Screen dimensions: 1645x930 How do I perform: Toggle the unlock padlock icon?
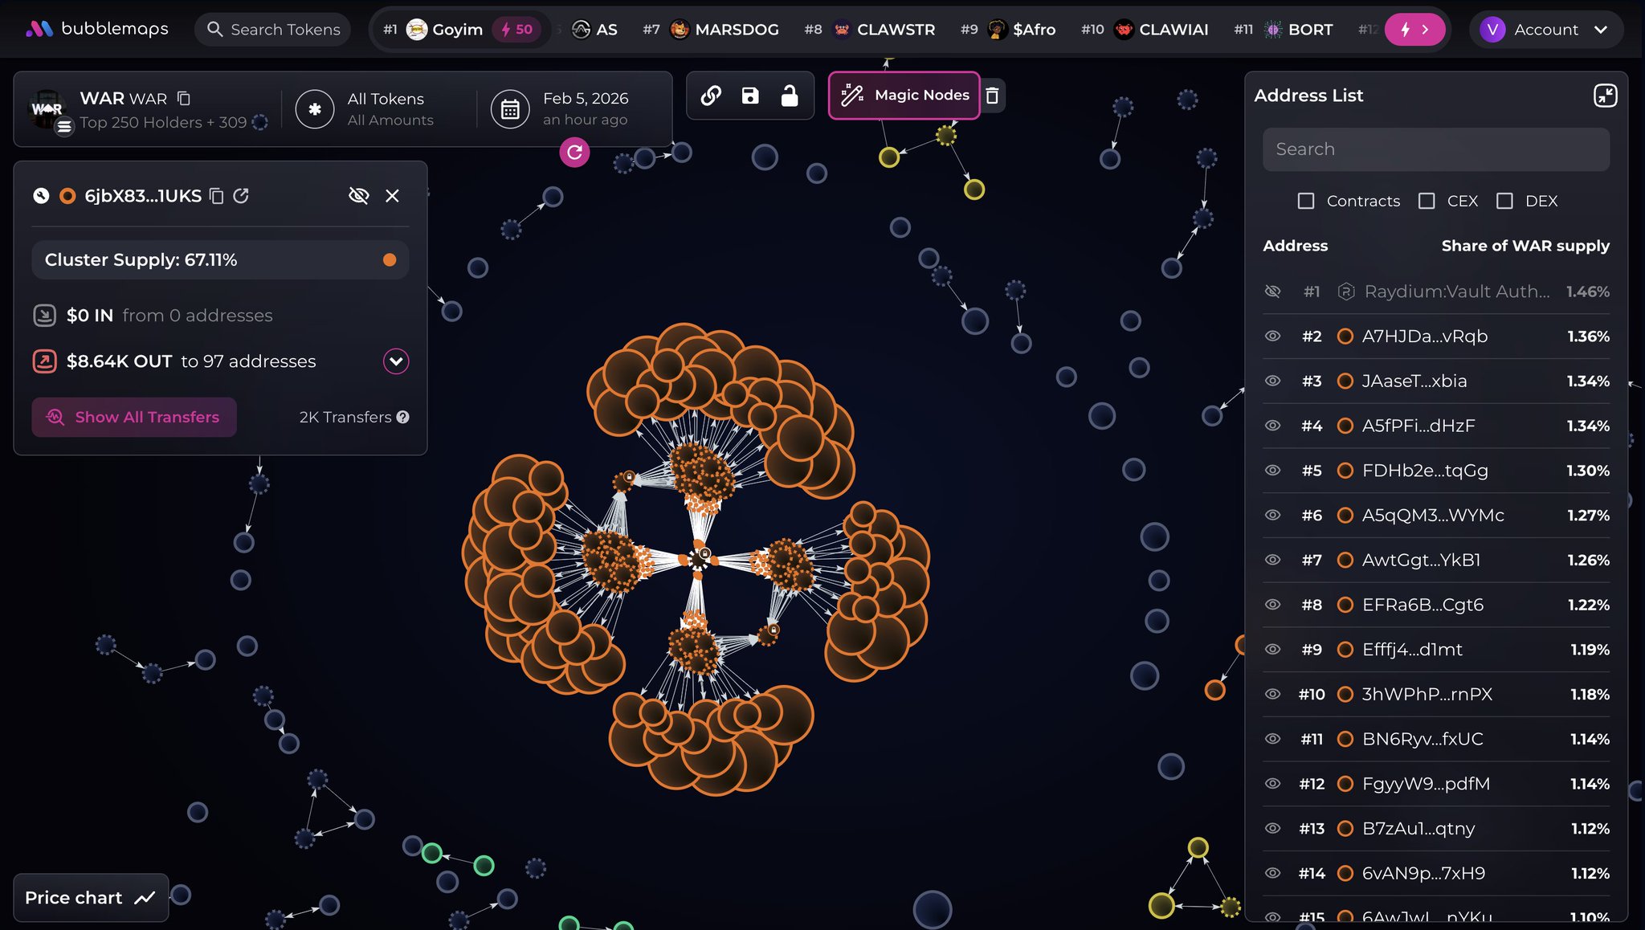pos(790,96)
